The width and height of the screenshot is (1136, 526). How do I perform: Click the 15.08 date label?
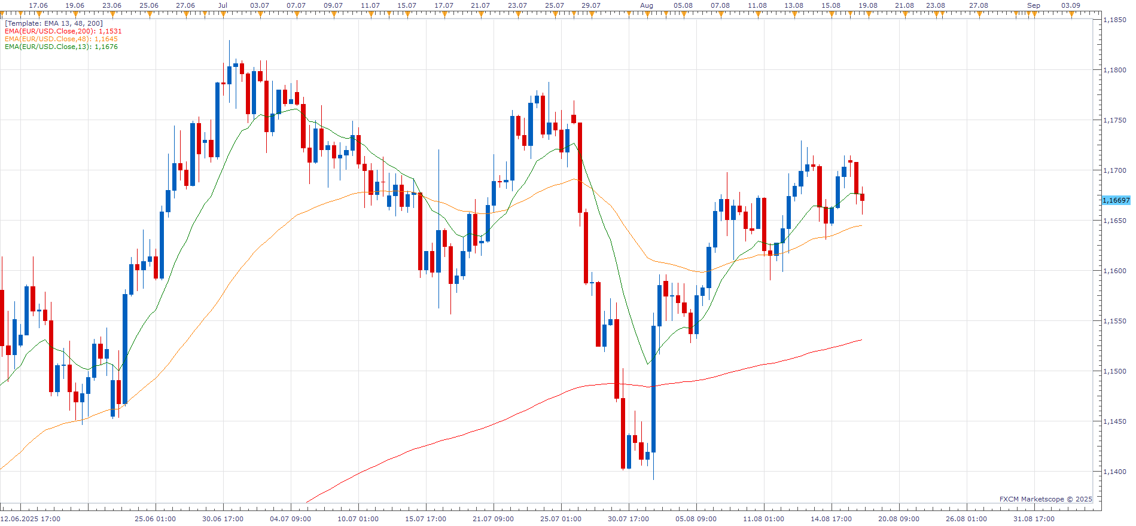(x=831, y=5)
